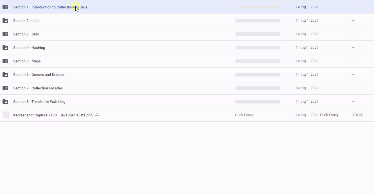Open Section 6 - Queues and Deques

[x=39, y=75]
